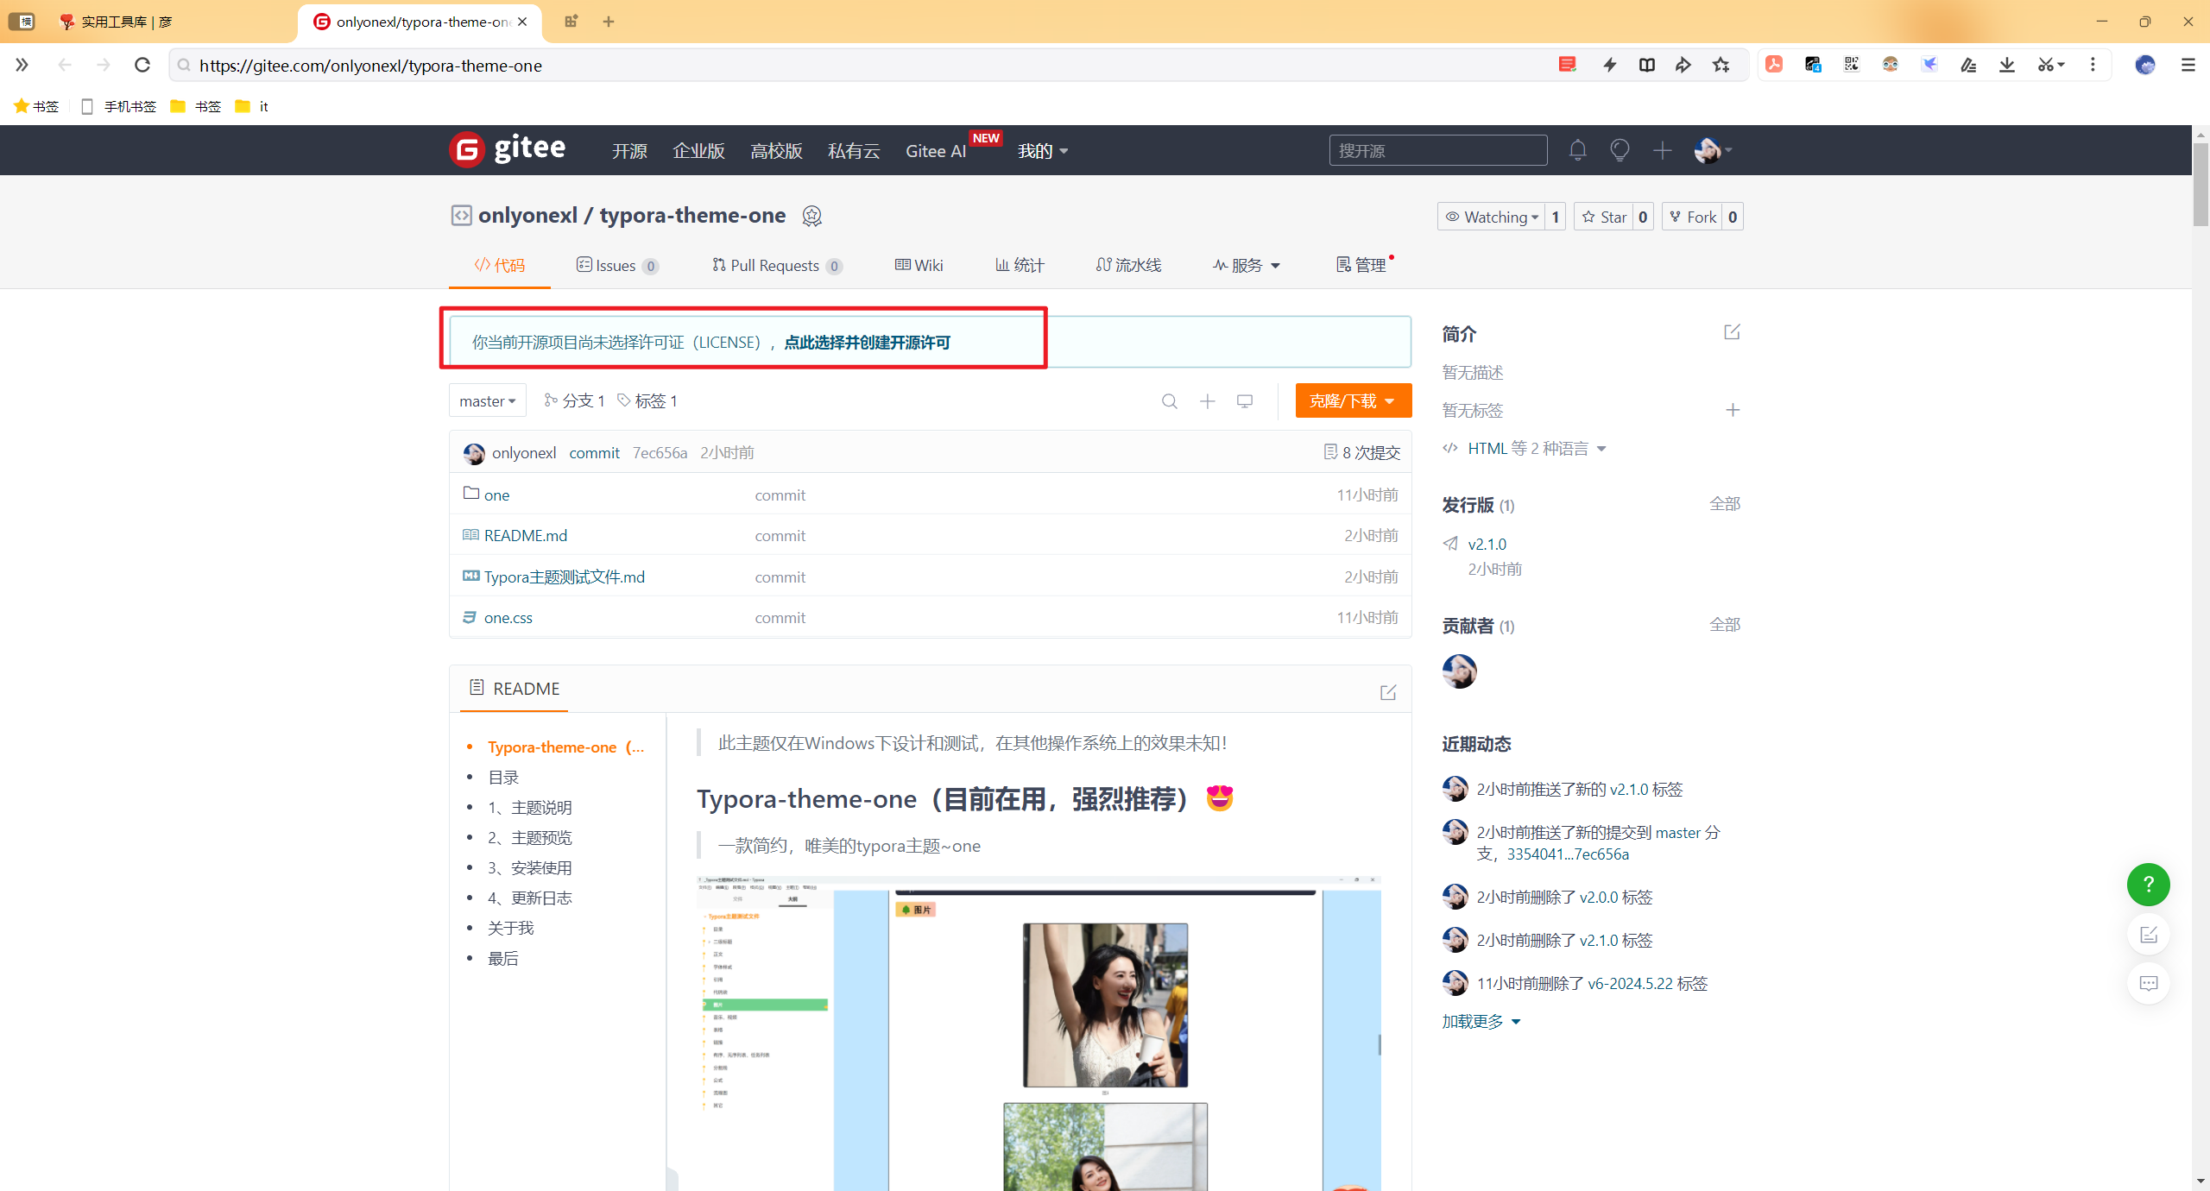Viewport: 2210px width, 1191px height.
Task: Click the Gitee logo
Action: click(507, 149)
